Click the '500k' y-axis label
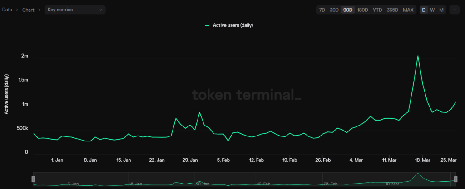 [x=22, y=128]
